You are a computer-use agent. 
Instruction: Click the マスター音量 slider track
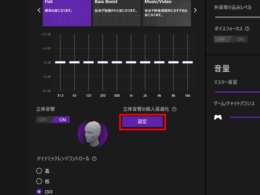[x=237, y=92]
